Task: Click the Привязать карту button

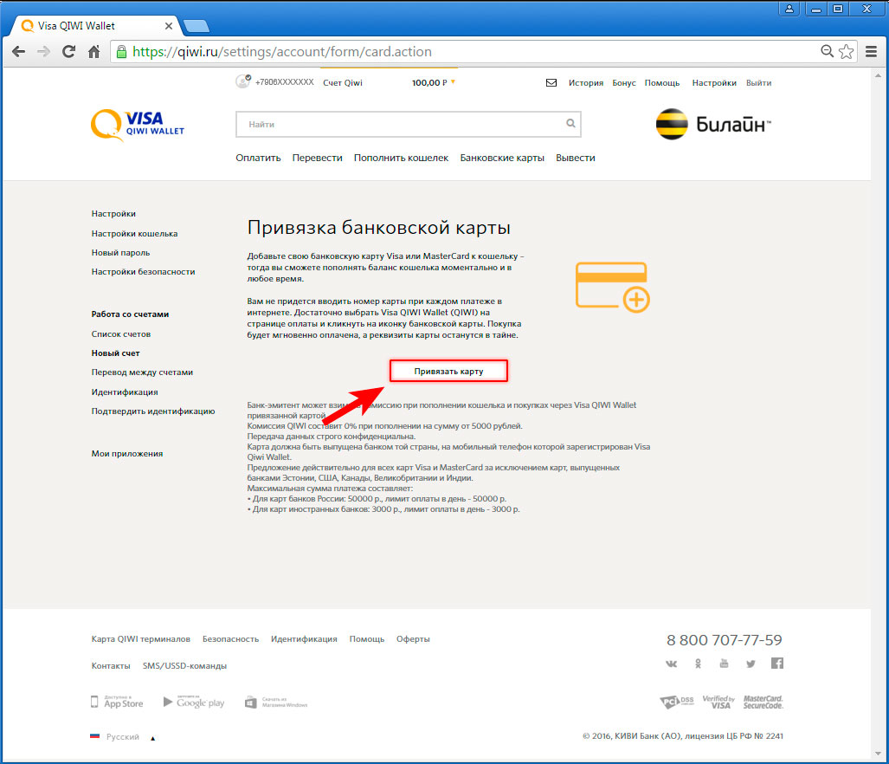Action: pyautogui.click(x=448, y=371)
